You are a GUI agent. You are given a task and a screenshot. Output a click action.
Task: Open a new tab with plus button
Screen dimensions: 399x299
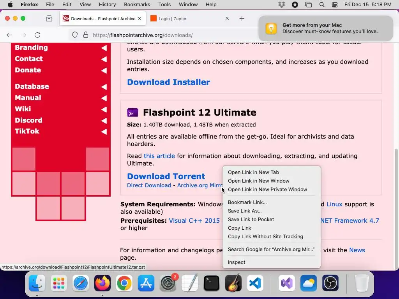tap(242, 18)
